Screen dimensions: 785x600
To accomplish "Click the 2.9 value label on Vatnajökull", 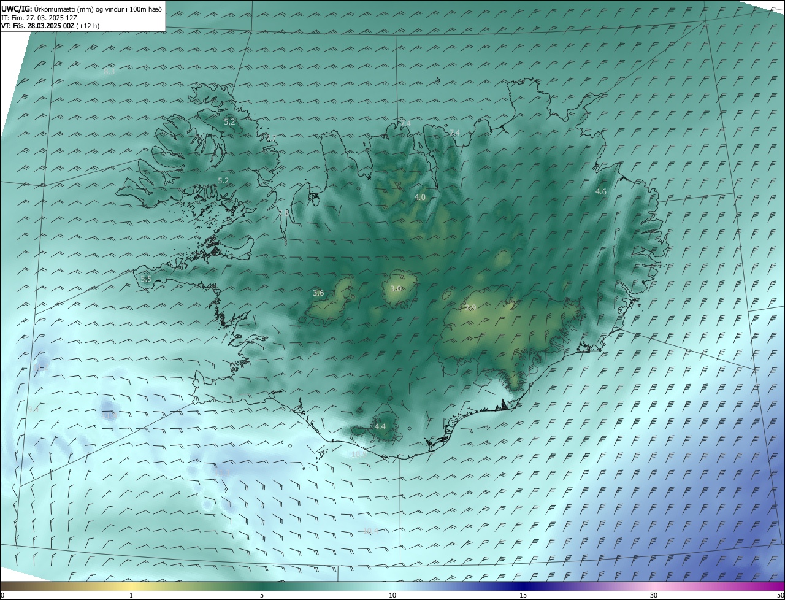I will click(x=470, y=307).
